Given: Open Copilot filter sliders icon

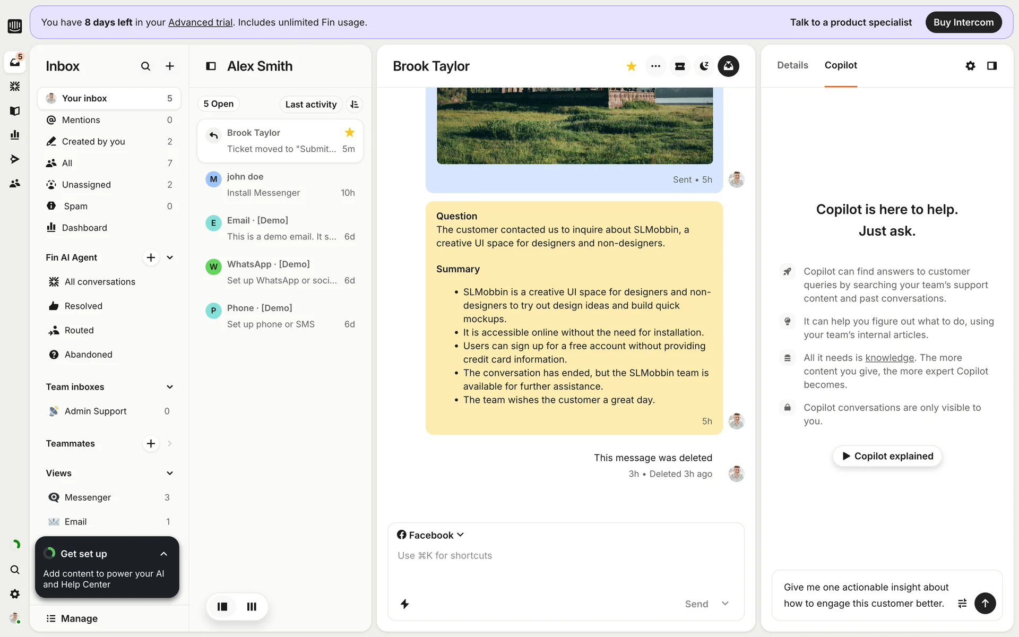Looking at the screenshot, I should (x=962, y=604).
